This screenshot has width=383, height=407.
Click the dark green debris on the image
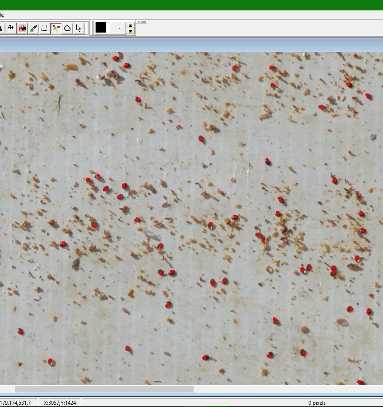coord(76,264)
